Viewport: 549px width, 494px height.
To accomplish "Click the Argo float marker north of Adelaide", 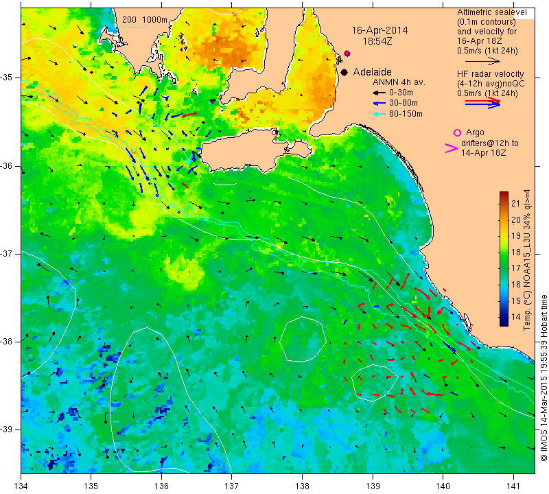I will click(x=347, y=54).
